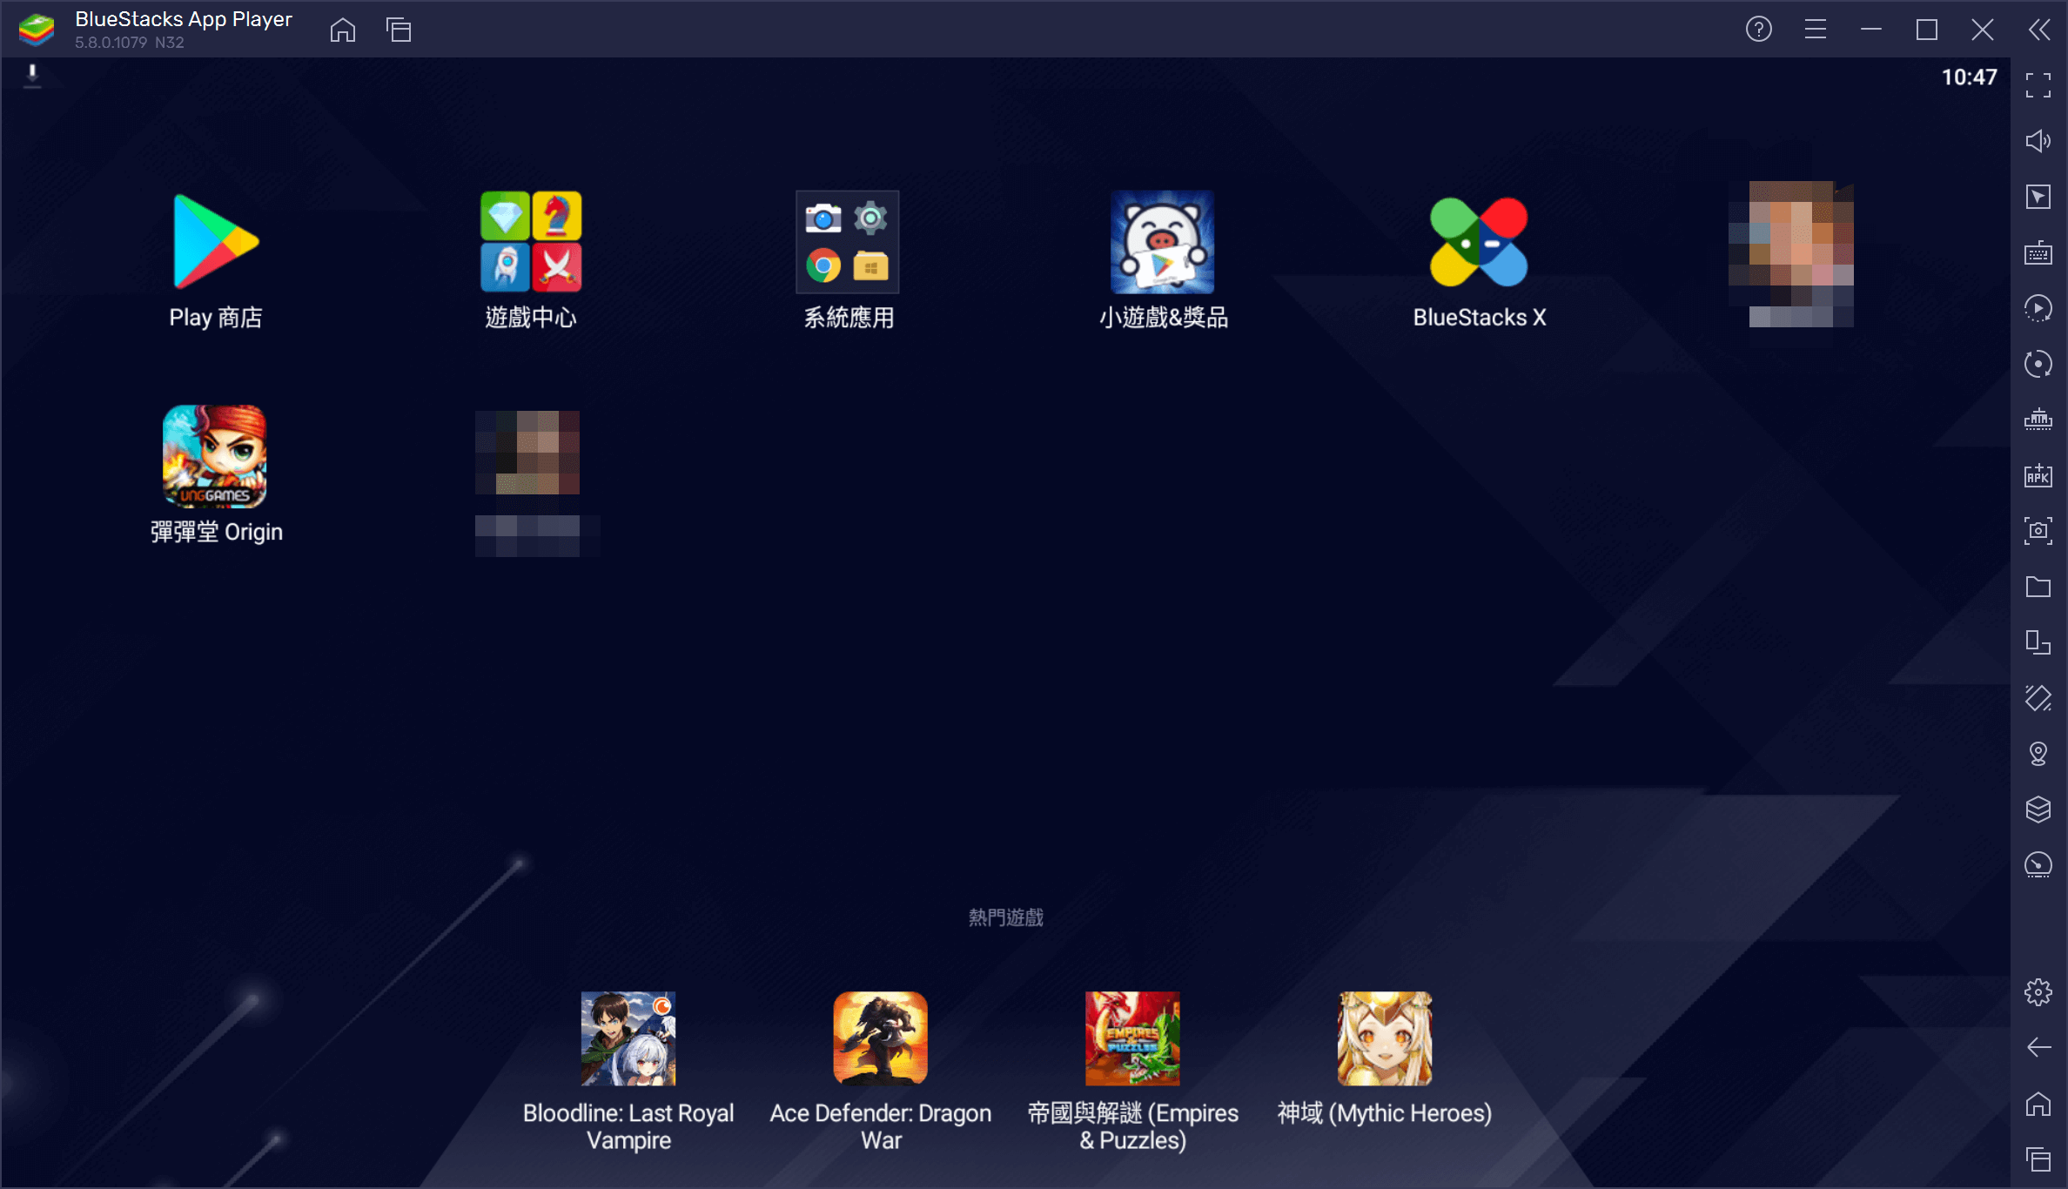
Task: Click the volume speaker icon
Action: [2038, 141]
